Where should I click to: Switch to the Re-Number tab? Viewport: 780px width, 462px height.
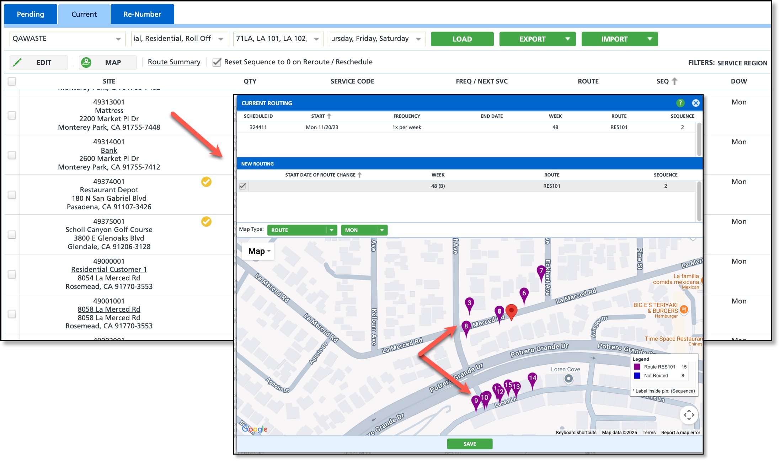point(142,14)
